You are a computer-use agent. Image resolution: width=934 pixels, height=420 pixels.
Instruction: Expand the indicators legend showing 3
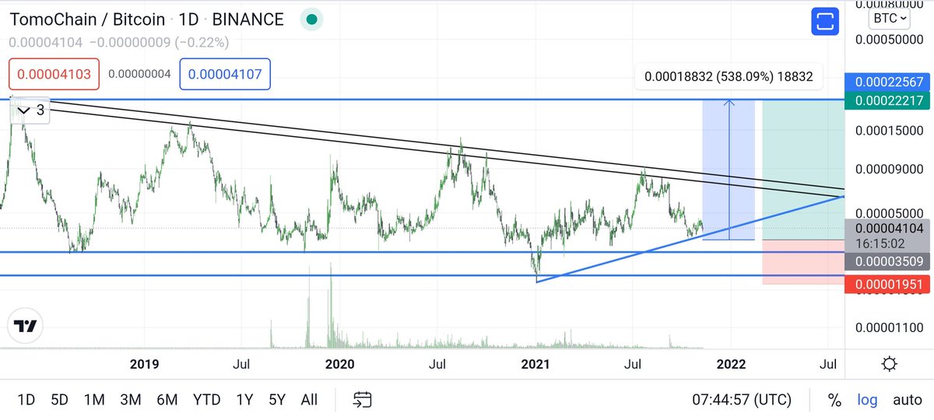[x=31, y=110]
